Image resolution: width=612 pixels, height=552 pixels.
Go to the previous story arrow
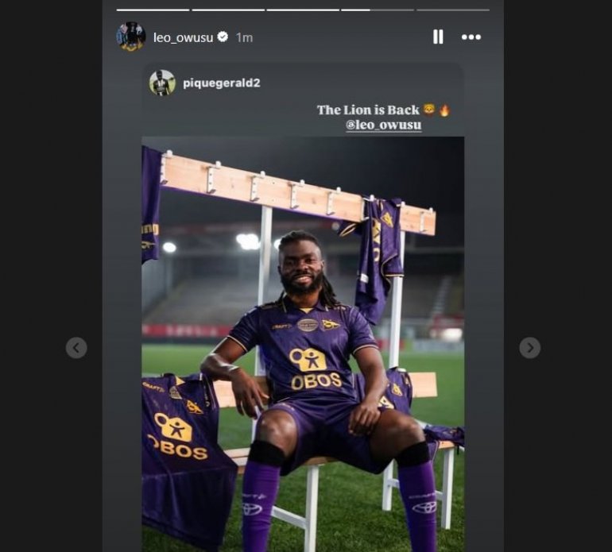click(x=76, y=347)
